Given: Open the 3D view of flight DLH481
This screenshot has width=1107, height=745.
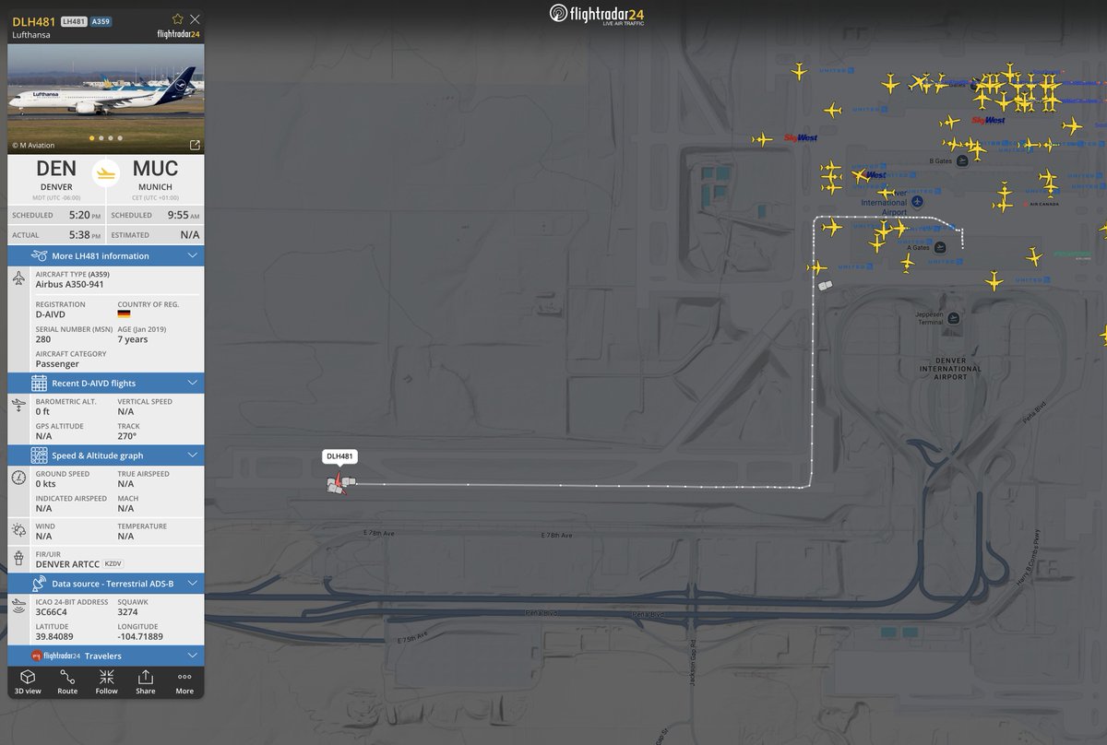Looking at the screenshot, I should coord(28,682).
